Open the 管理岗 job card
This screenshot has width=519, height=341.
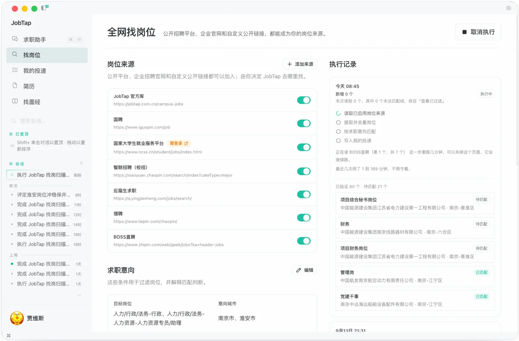415,276
